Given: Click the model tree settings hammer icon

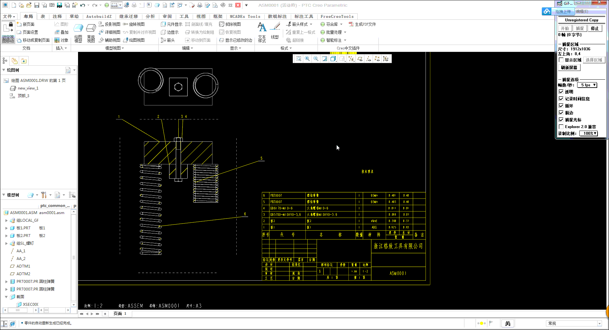Looking at the screenshot, I should click(x=44, y=195).
